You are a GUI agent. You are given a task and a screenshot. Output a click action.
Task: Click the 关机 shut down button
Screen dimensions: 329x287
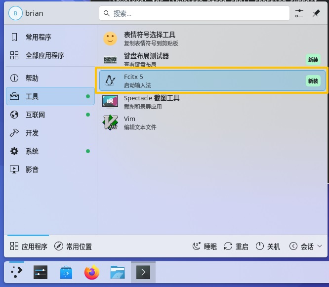(x=268, y=246)
